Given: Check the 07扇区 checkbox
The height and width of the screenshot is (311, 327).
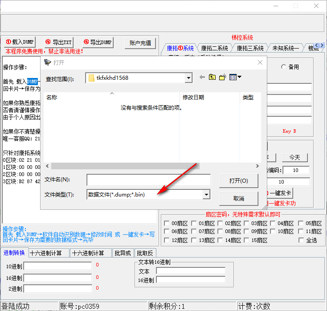Looking at the screenshot, I should tap(194, 231).
